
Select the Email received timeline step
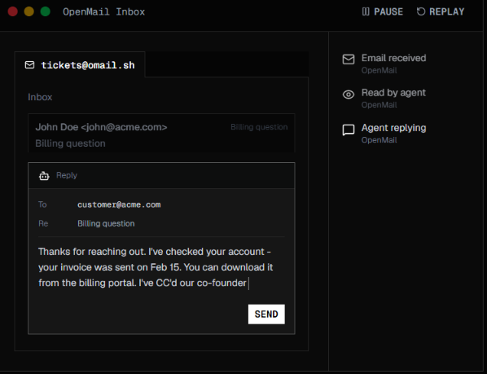click(x=384, y=64)
